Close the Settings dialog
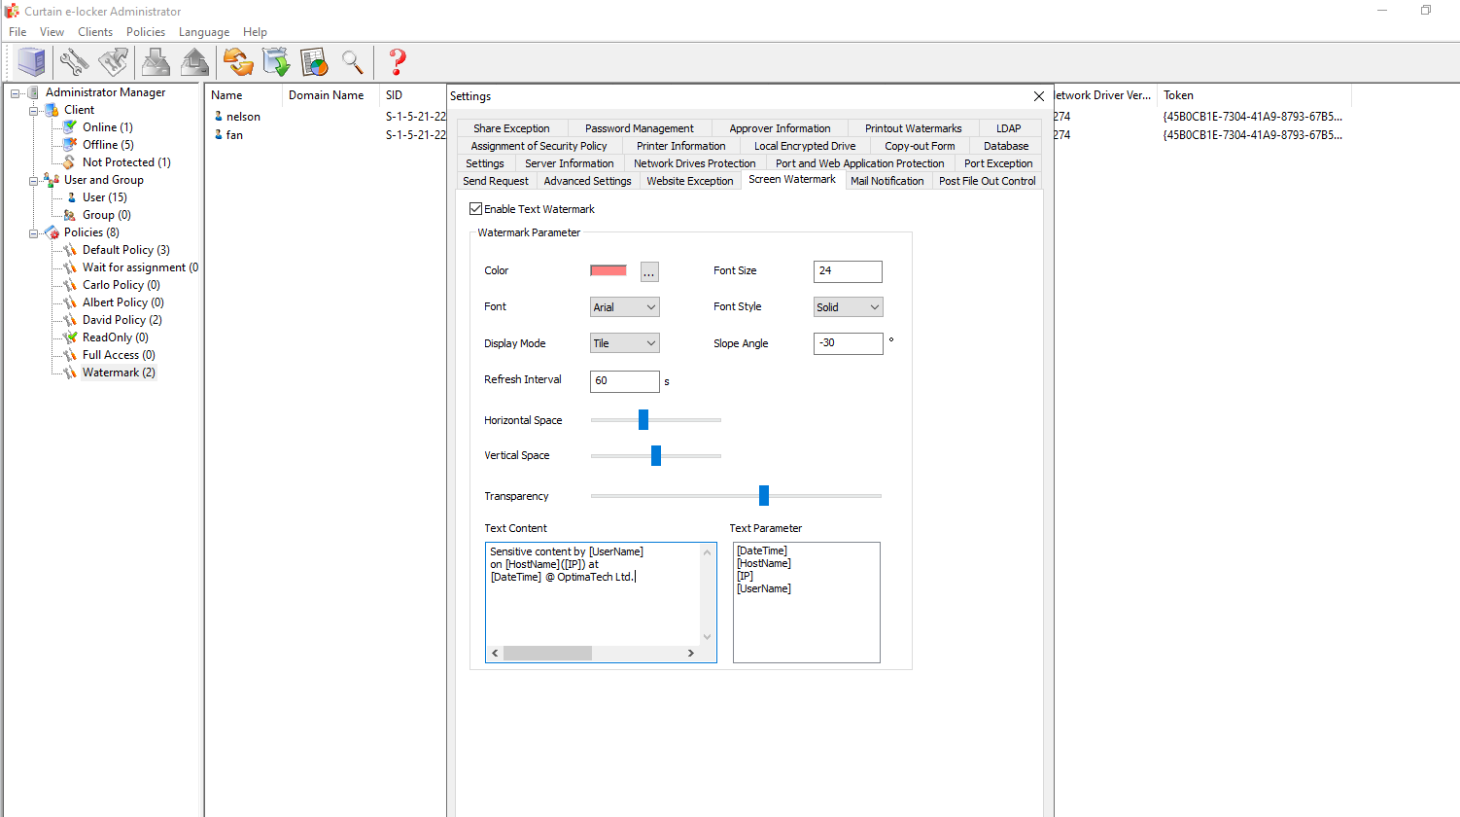 [1039, 96]
